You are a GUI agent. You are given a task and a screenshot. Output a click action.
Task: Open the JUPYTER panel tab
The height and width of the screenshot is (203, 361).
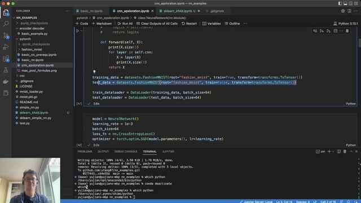coord(168,152)
